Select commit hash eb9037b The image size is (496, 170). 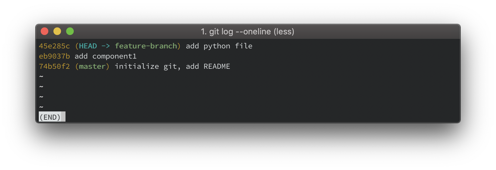[x=54, y=56]
